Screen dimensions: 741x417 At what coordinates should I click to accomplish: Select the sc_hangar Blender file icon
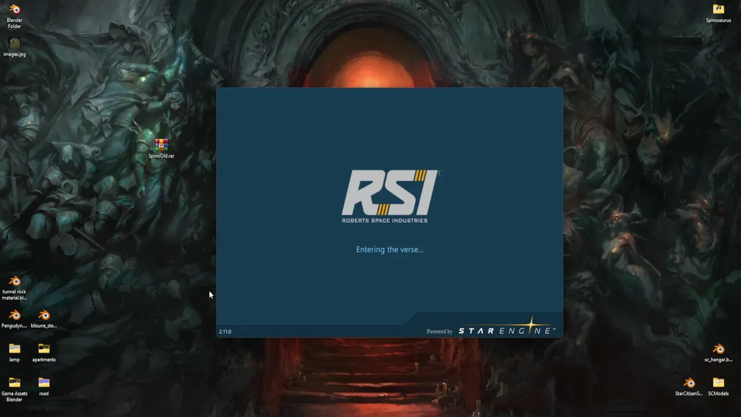point(718,352)
